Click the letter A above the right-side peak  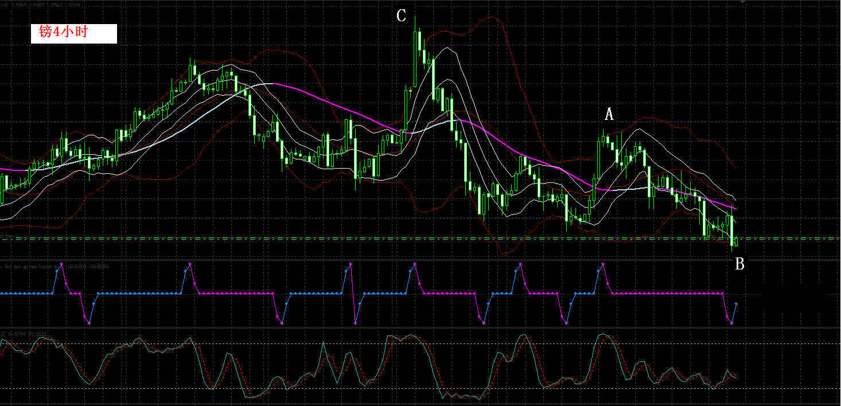pos(609,115)
